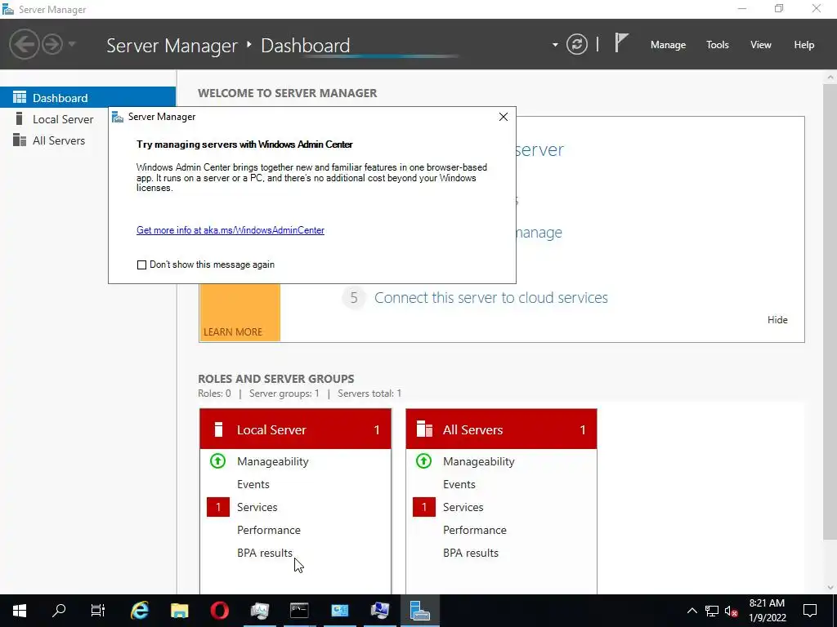Open the All Servers tile header
Screen dimensions: 837x627
pos(501,429)
